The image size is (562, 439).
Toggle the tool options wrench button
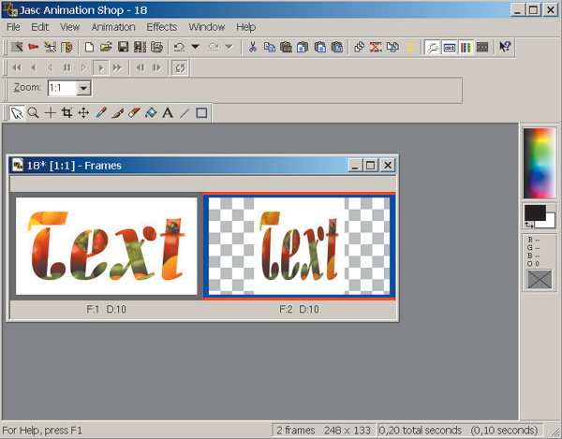[432, 47]
